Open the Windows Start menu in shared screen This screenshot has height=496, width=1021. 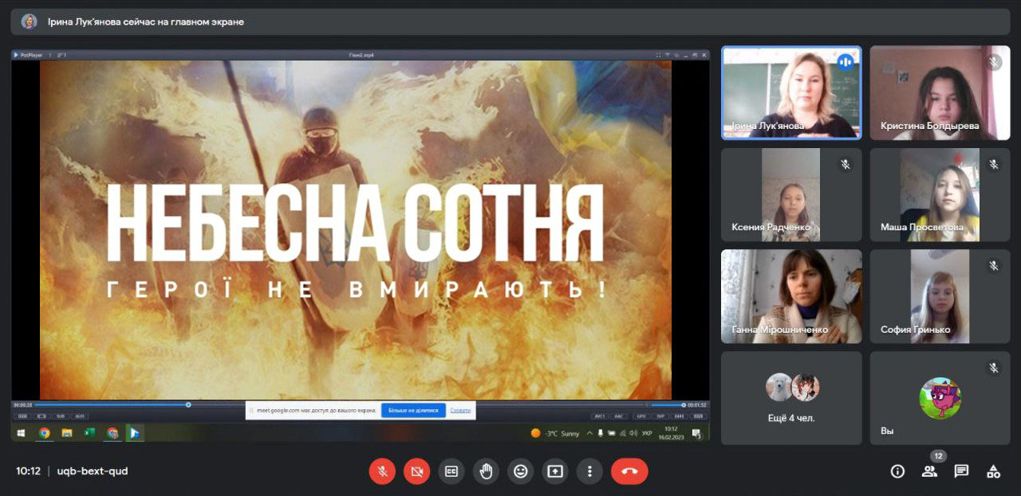pyautogui.click(x=22, y=433)
